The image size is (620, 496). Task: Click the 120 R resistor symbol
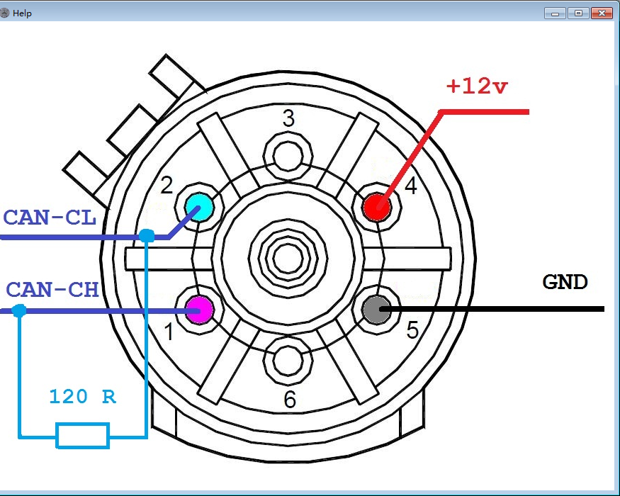83,435
